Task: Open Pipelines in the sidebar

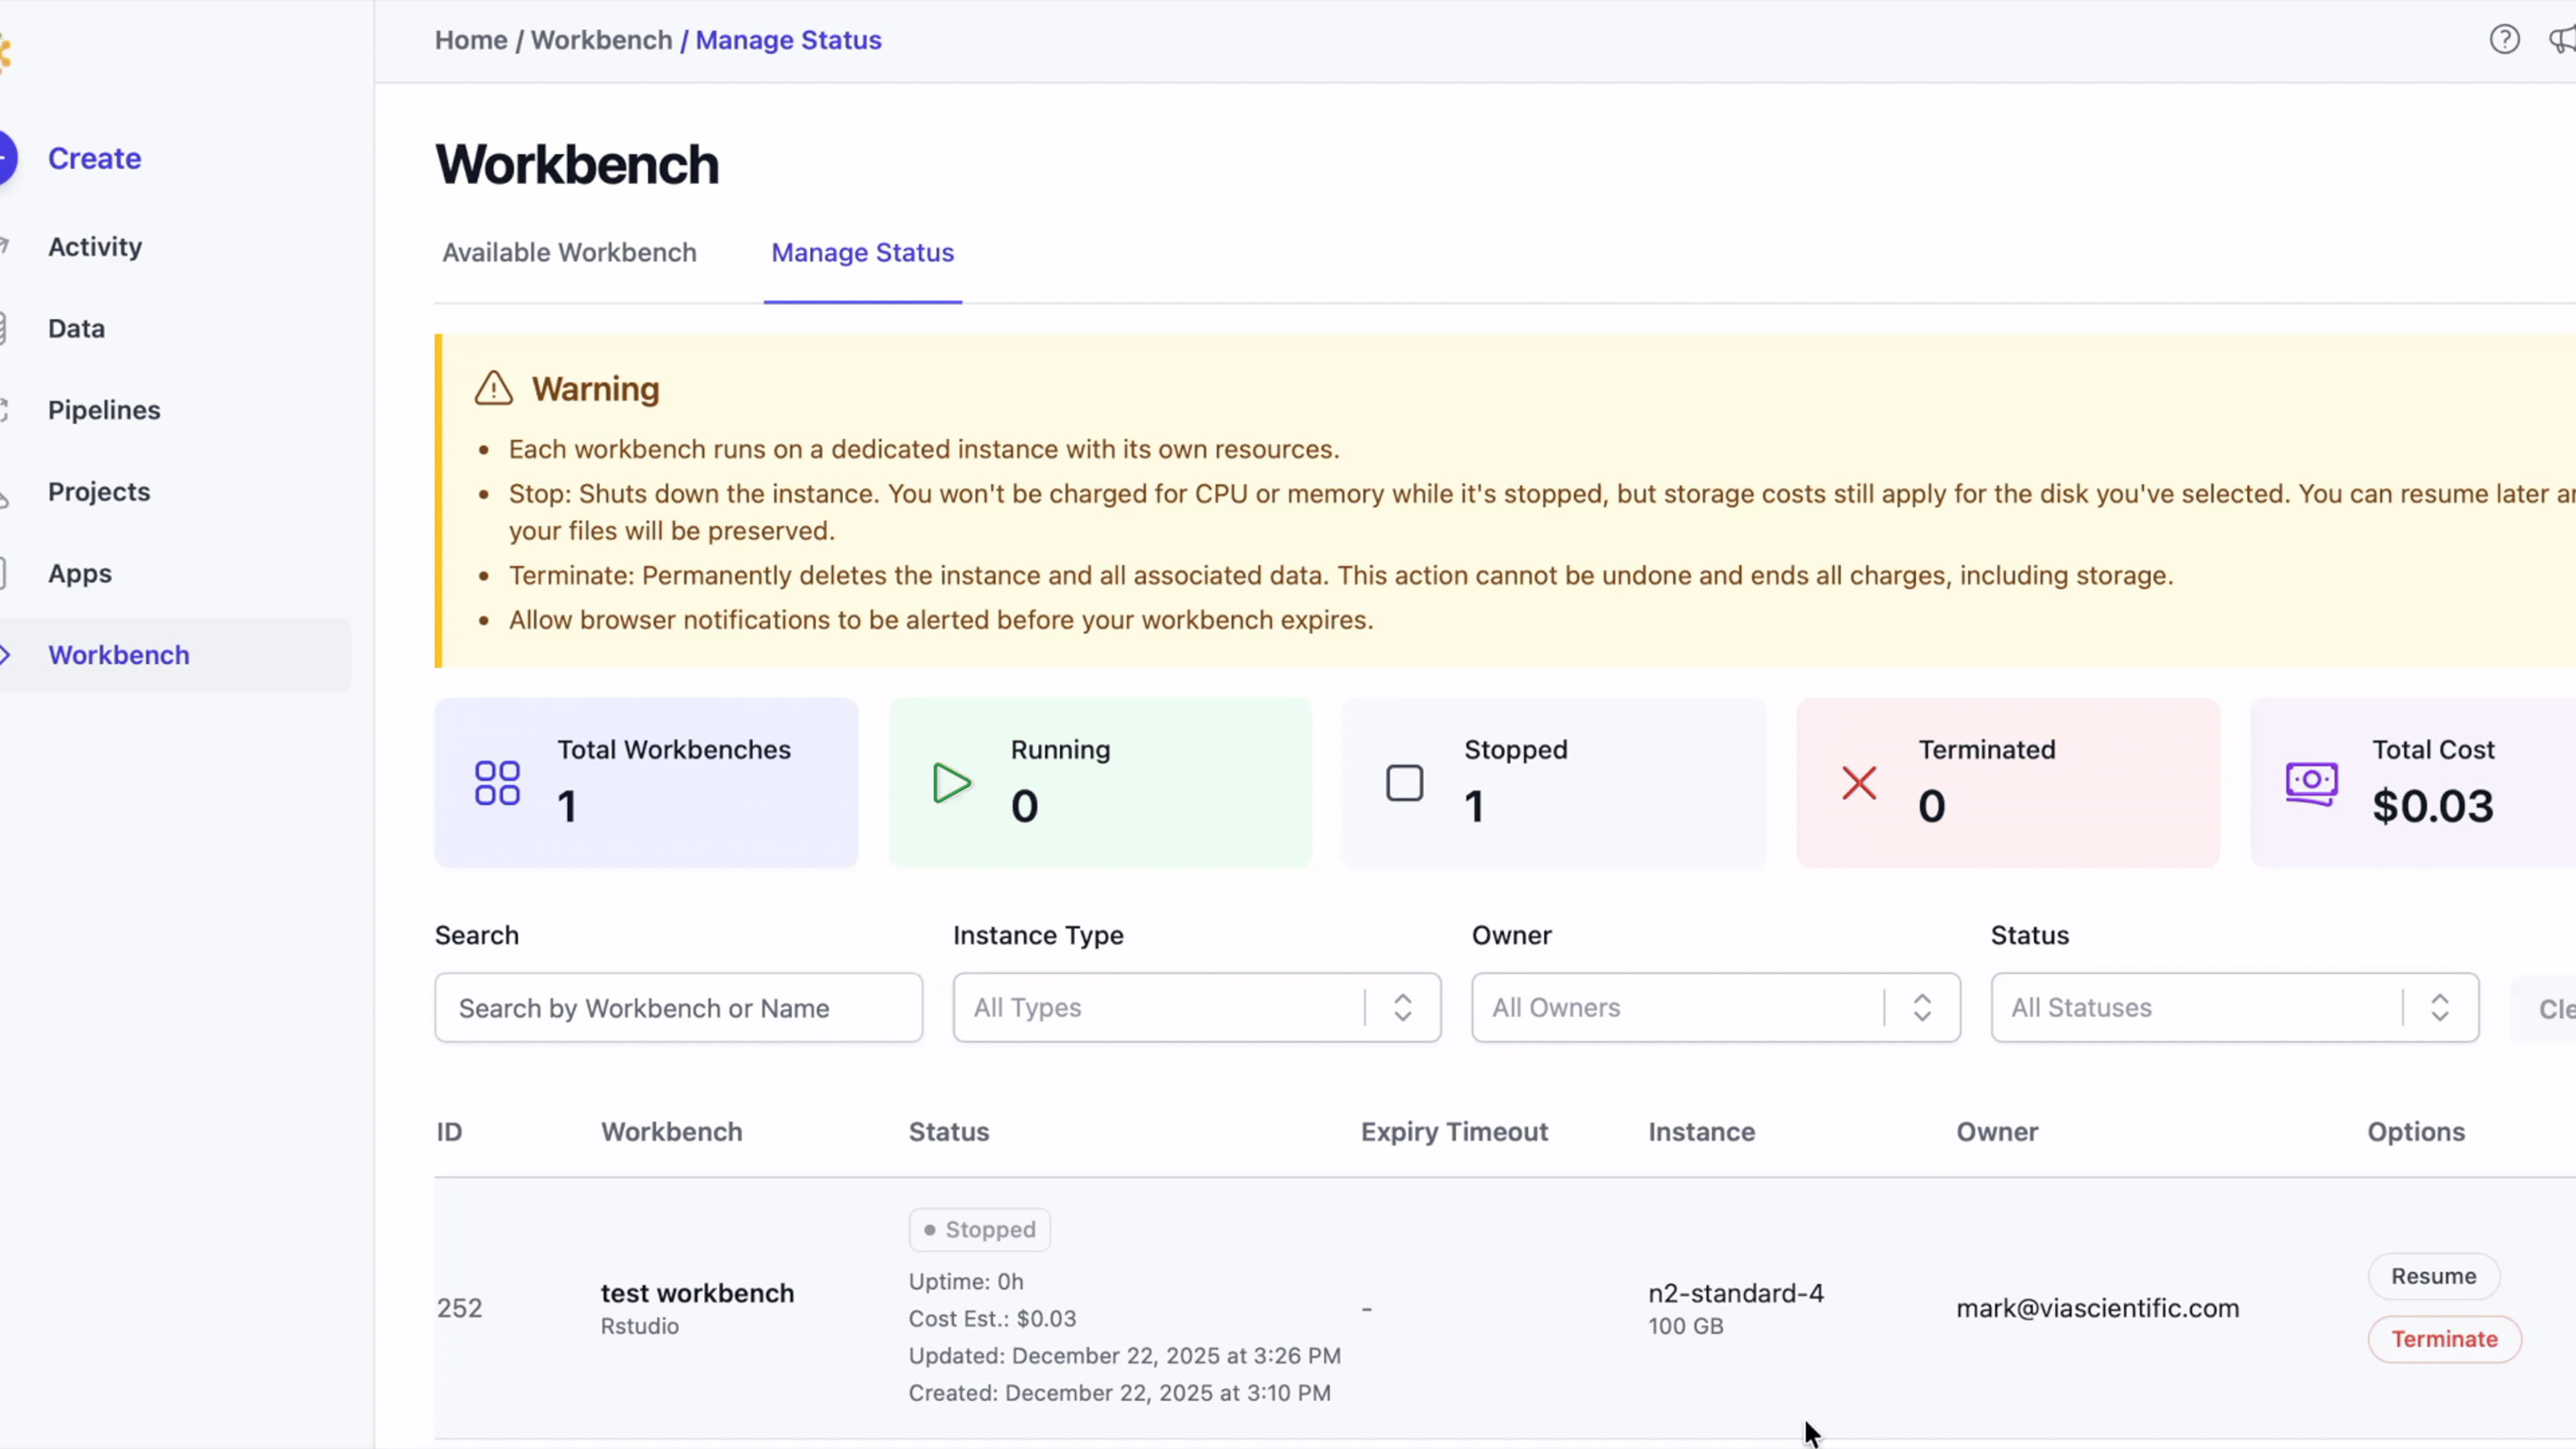Action: [104, 410]
